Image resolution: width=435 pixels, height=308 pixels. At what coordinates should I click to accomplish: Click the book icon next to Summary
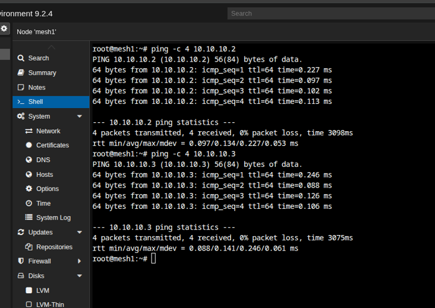pyautogui.click(x=21, y=72)
